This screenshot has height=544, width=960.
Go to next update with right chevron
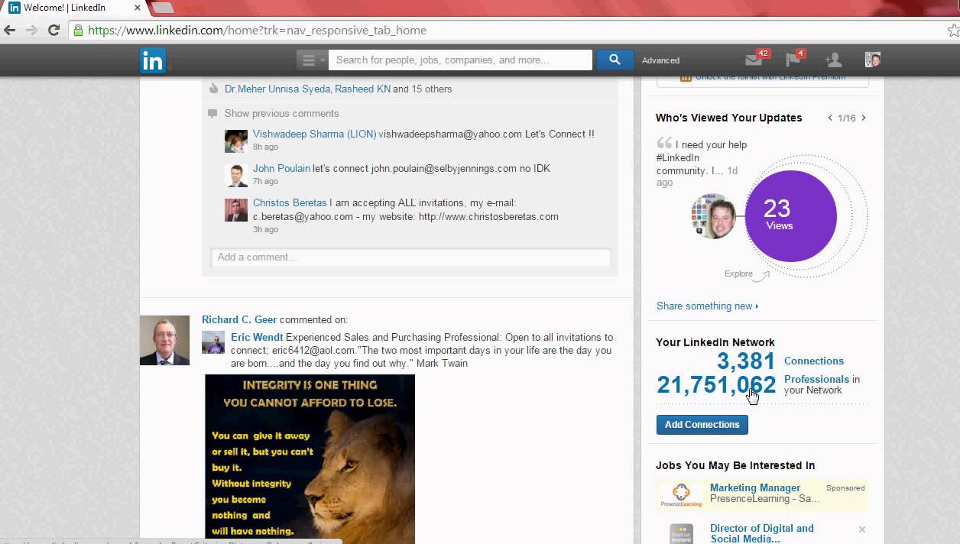864,118
